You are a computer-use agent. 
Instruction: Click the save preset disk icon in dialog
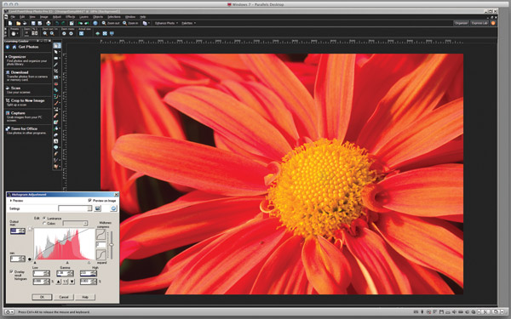[x=97, y=208]
